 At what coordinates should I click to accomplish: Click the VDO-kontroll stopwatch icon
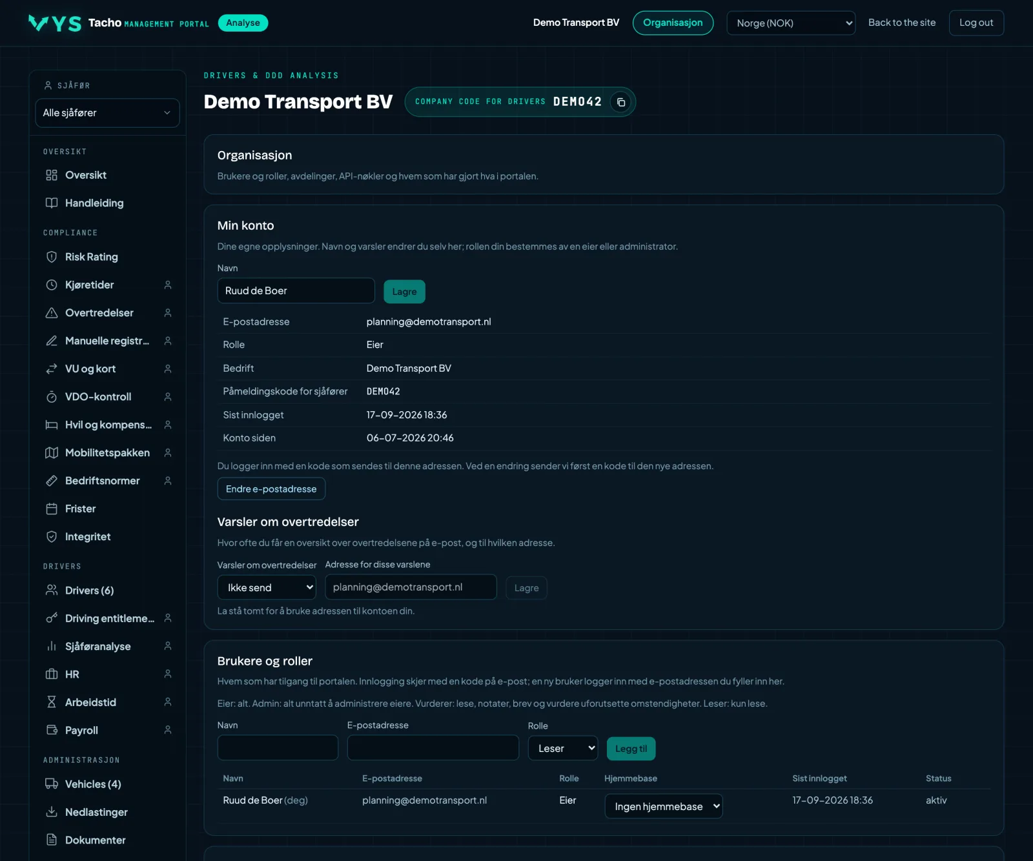click(52, 396)
